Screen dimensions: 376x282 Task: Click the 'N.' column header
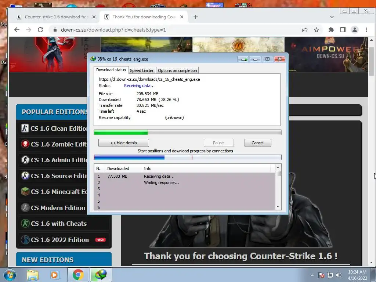pyautogui.click(x=100, y=169)
